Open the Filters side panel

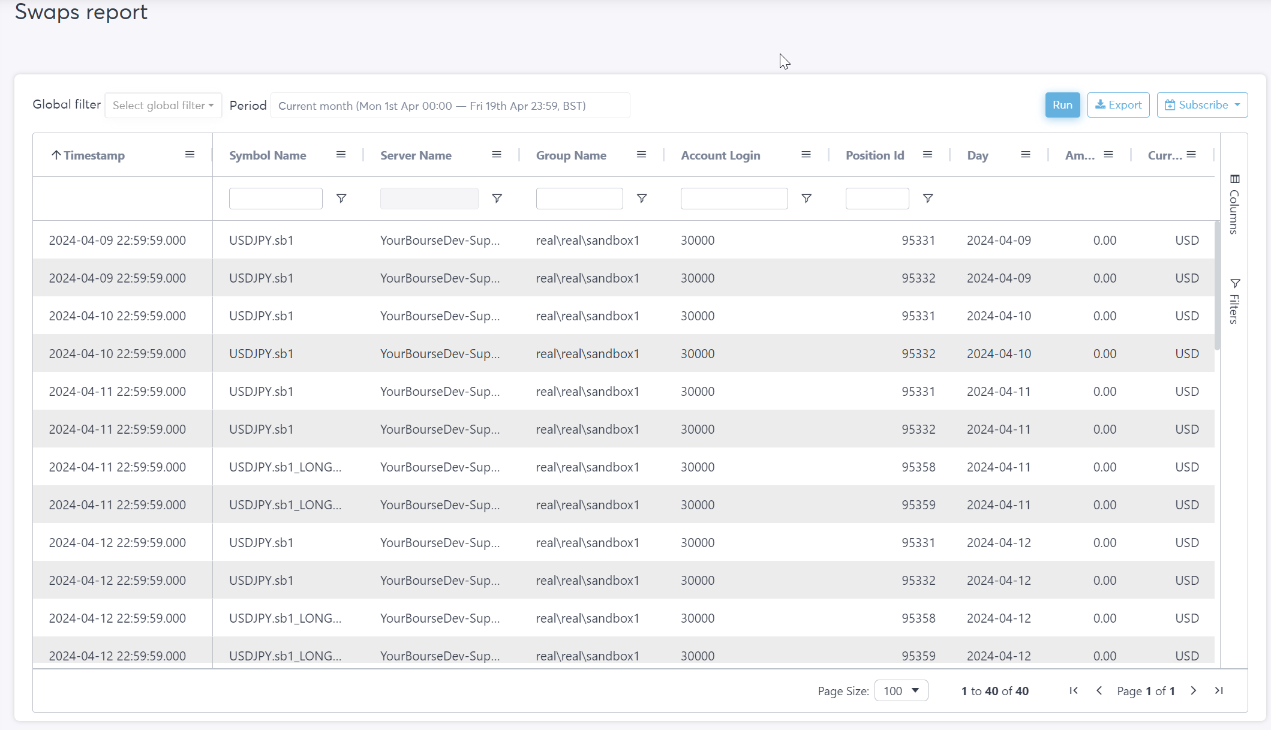pos(1234,301)
